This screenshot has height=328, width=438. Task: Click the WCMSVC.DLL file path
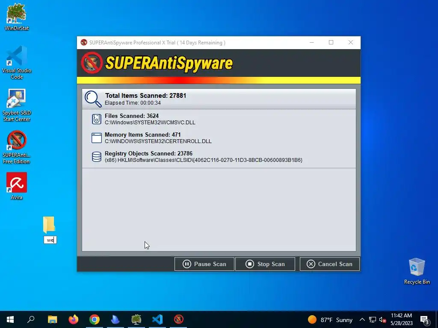150,123
